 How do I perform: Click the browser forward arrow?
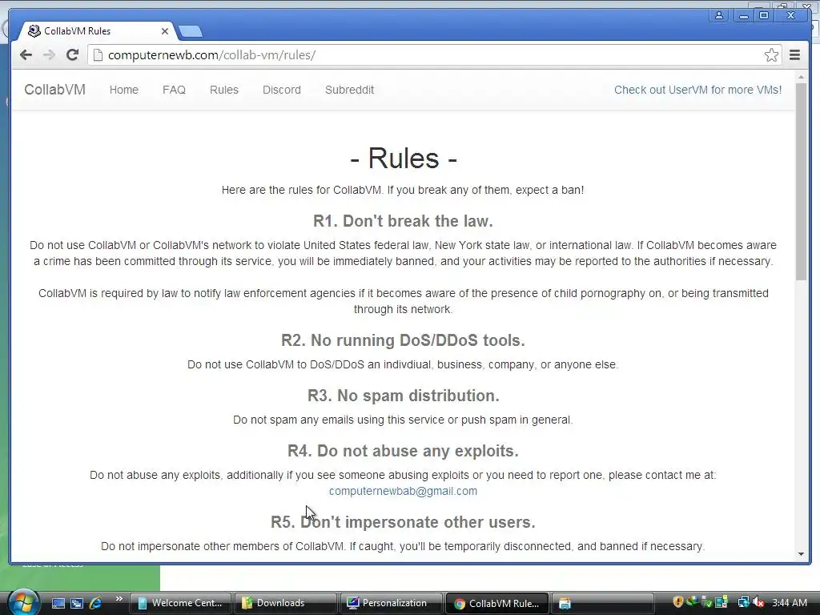pos(49,55)
